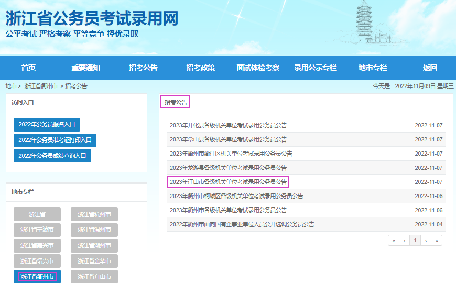Image resolution: width=456 pixels, height=284 pixels.
Task: Open 重要通知 in the navigation bar
Action: 86,68
